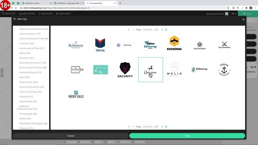Choose Medical & Pharmaceutical category
The width and height of the screenshot is (258, 145).
[x=27, y=108]
